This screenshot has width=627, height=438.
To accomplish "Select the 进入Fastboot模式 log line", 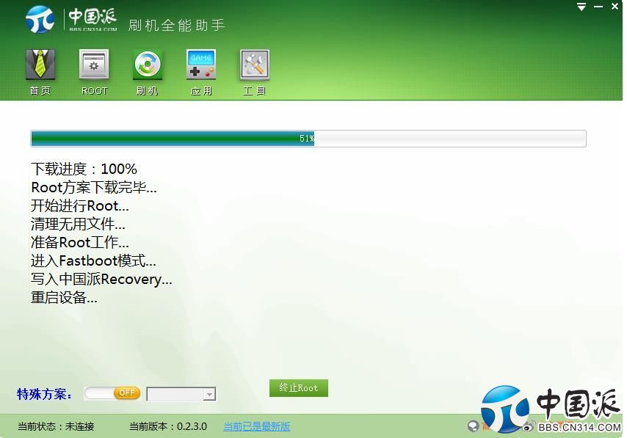I will [x=93, y=261].
